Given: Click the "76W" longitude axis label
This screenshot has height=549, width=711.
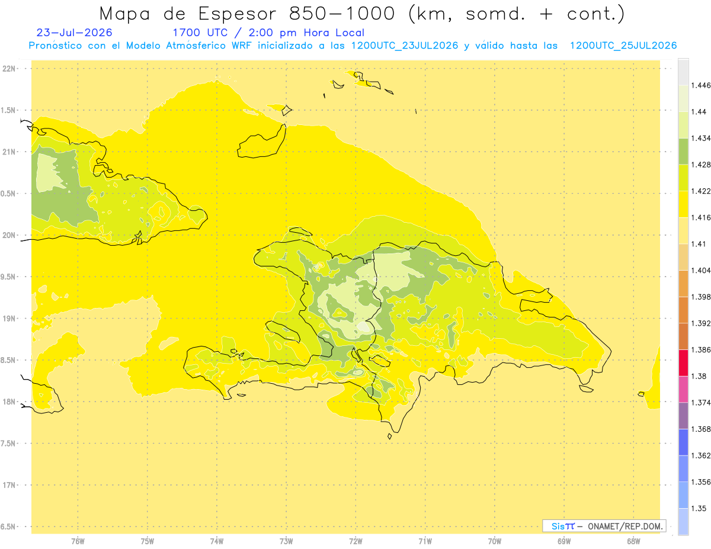Looking at the screenshot, I should click(x=78, y=541).
